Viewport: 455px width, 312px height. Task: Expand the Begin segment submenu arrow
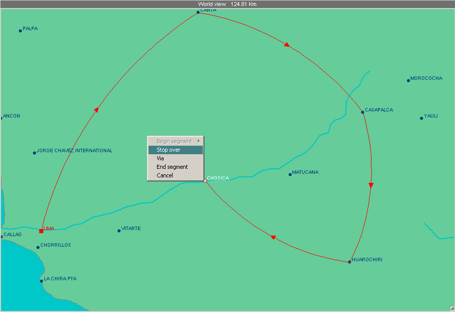(199, 141)
